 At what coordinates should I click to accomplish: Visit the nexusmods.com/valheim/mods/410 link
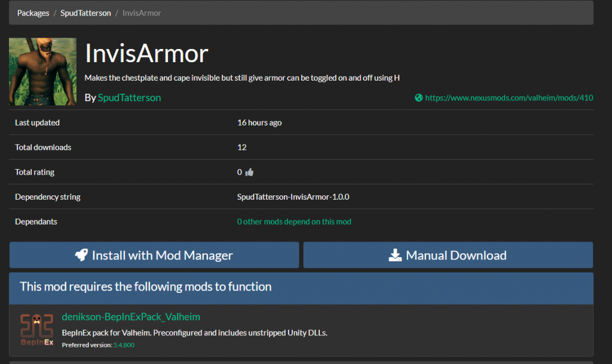pos(509,98)
